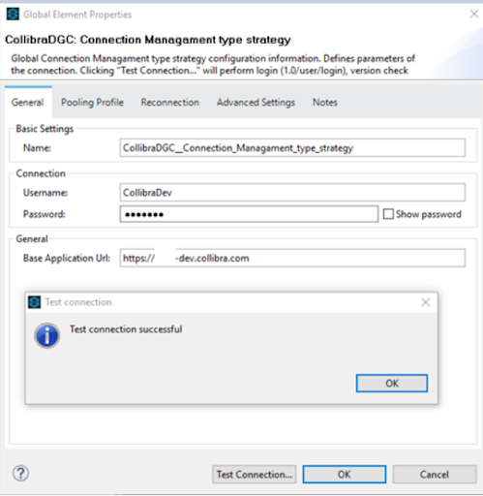Click the Base Application Url field
Viewport: 483px width, 496px height.
[x=292, y=258]
